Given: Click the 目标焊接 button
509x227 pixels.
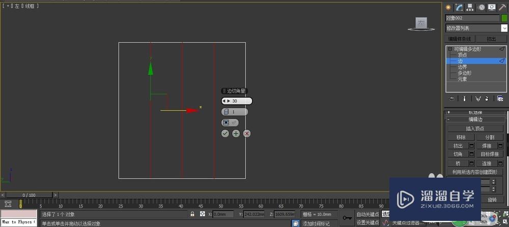Looking at the screenshot, I should point(490,154).
